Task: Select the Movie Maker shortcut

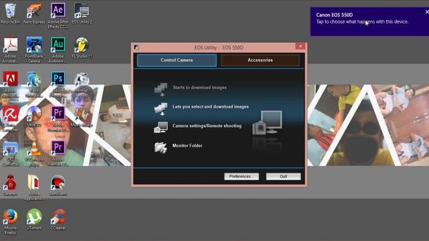Action: coord(82,117)
